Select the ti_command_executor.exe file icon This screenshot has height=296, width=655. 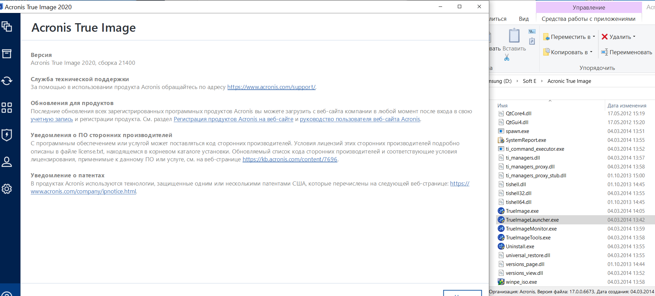501,149
